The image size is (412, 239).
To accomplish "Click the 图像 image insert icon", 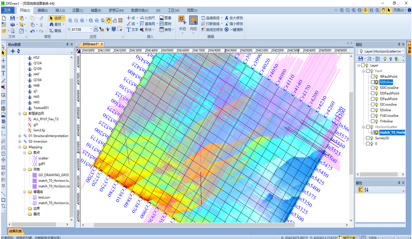I will click(x=165, y=18).
